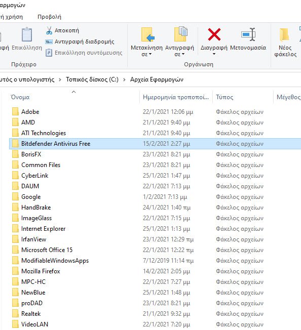
Task: Click the CyberLink folder name
Action: tap(35, 176)
